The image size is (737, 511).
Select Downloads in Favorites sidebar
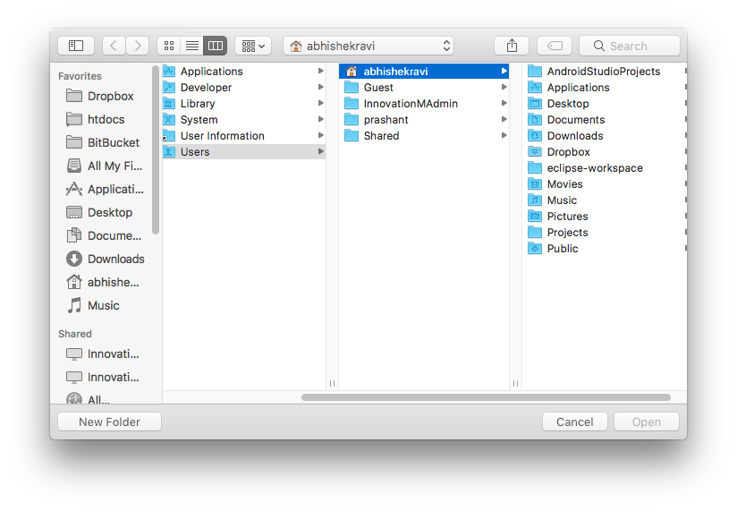pyautogui.click(x=115, y=259)
